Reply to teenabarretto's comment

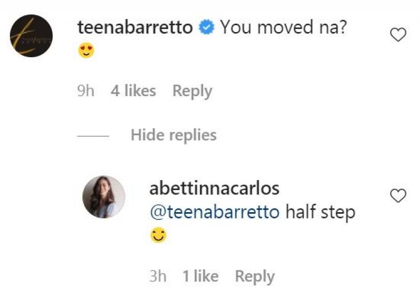click(193, 90)
